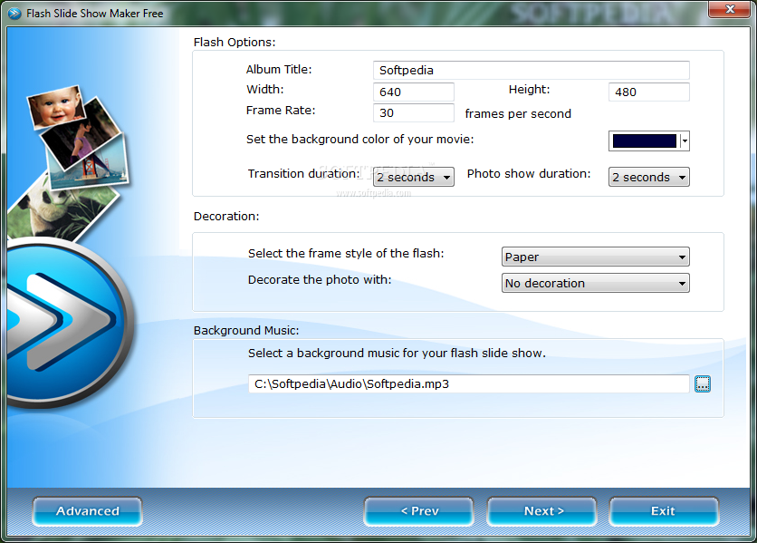Click the app icon in title bar

point(14,13)
